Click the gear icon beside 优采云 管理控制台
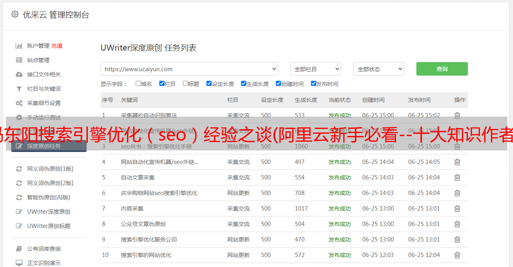The image size is (513, 267). pyautogui.click(x=15, y=14)
